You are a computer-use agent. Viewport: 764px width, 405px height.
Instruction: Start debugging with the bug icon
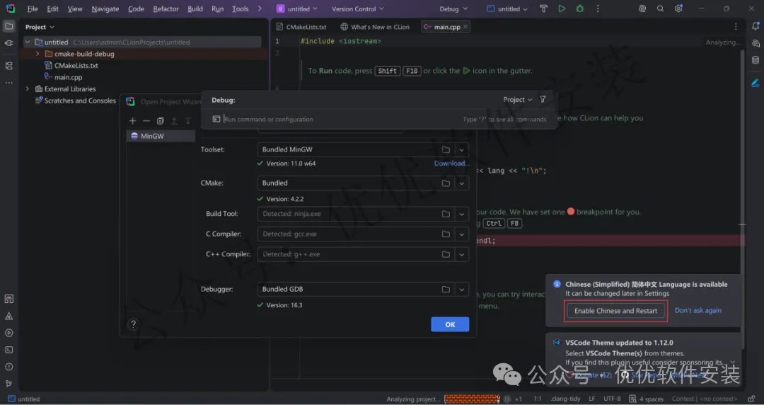click(580, 8)
